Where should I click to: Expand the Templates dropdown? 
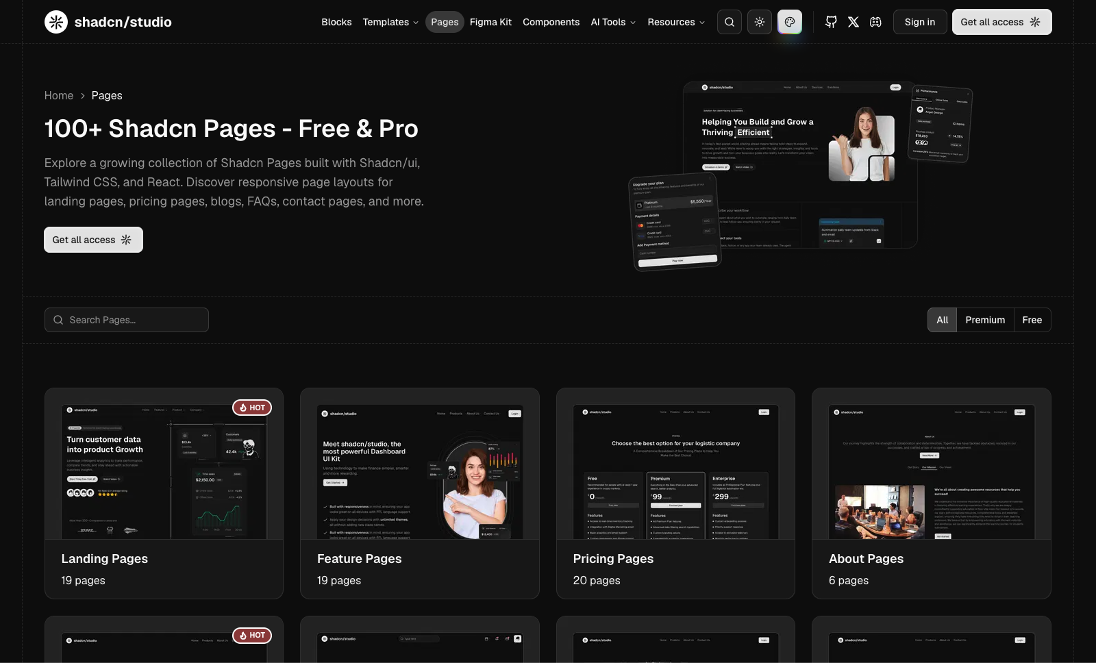390,22
